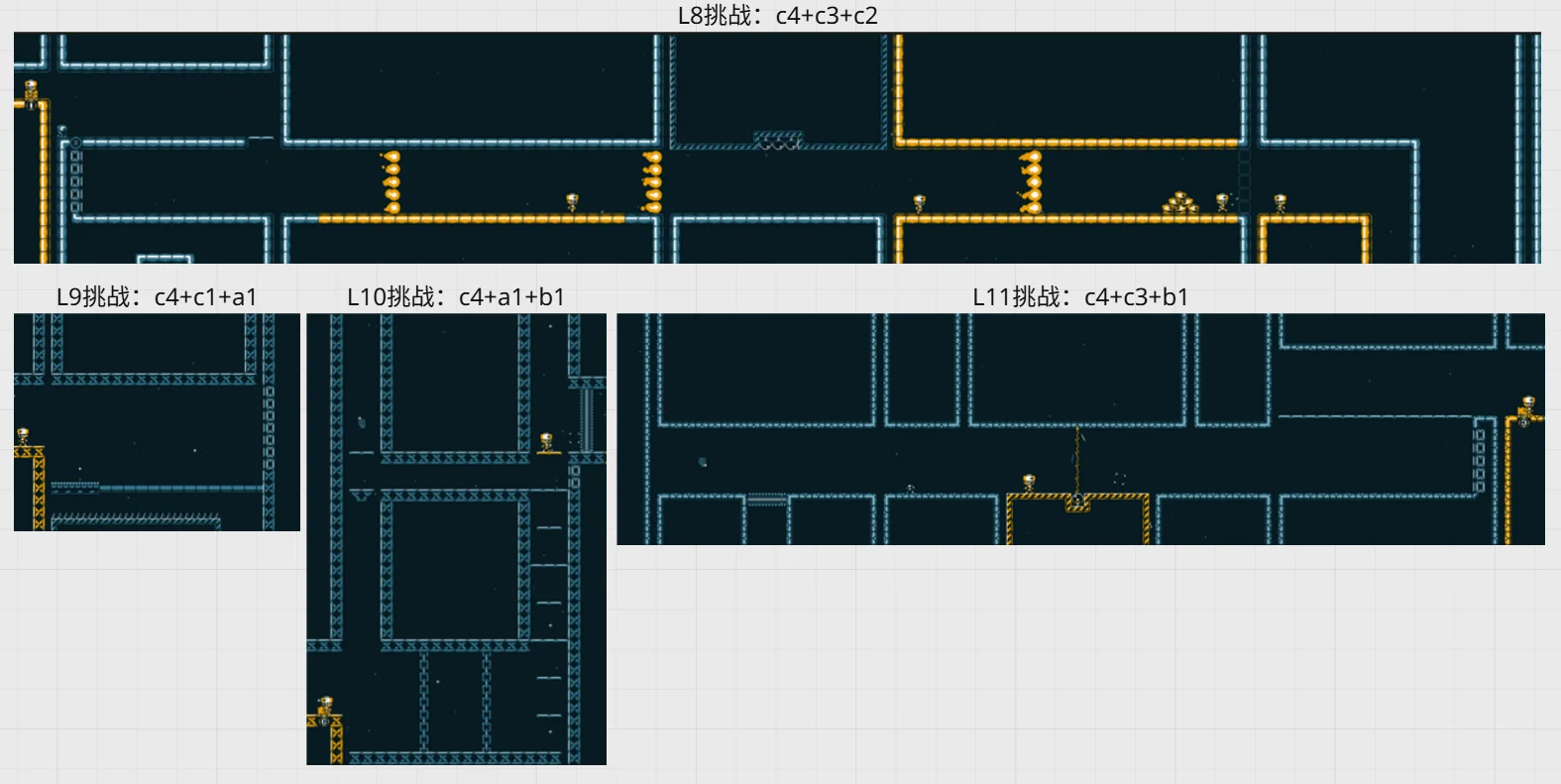
Task: Click the gold nugget pile in L8 level
Action: click(1179, 203)
